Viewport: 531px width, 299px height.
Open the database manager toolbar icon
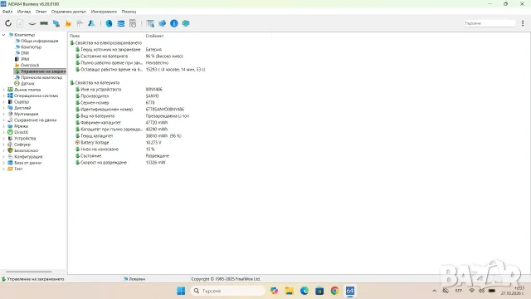[x=121, y=23]
